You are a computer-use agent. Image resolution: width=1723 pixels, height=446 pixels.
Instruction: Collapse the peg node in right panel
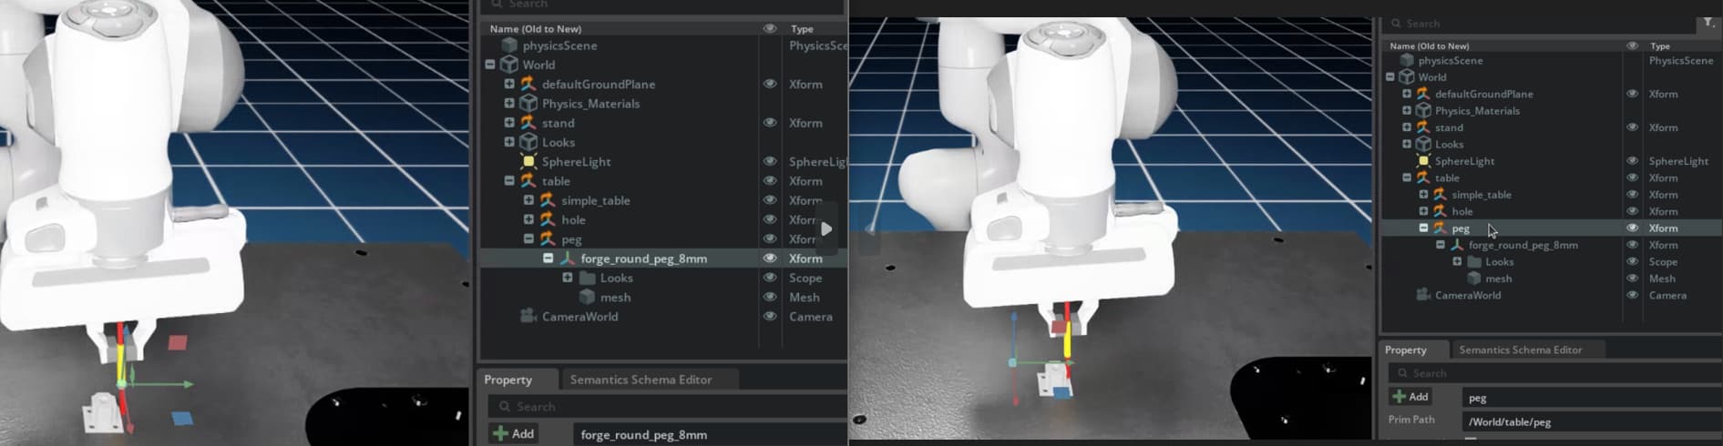[1423, 228]
